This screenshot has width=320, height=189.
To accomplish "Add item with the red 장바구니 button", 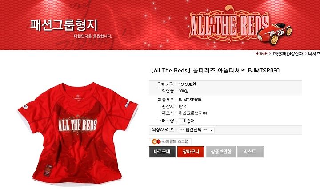I will [x=191, y=152].
